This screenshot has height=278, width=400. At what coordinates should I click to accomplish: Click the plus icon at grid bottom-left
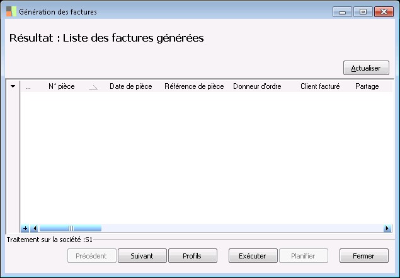click(25, 228)
